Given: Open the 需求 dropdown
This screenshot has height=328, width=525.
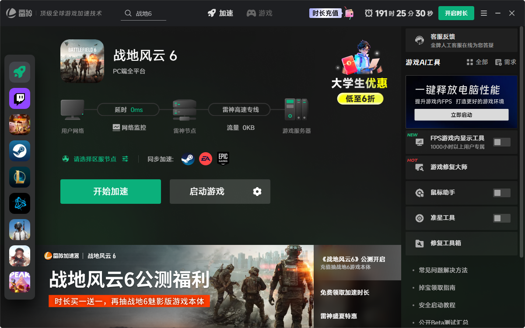Looking at the screenshot, I should (508, 62).
